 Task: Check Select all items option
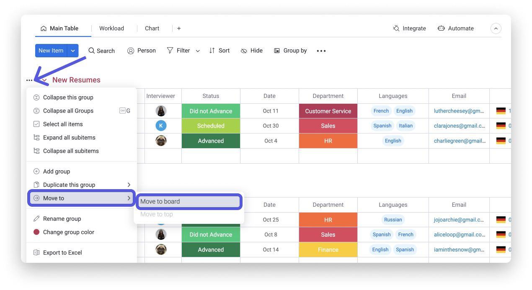(63, 124)
